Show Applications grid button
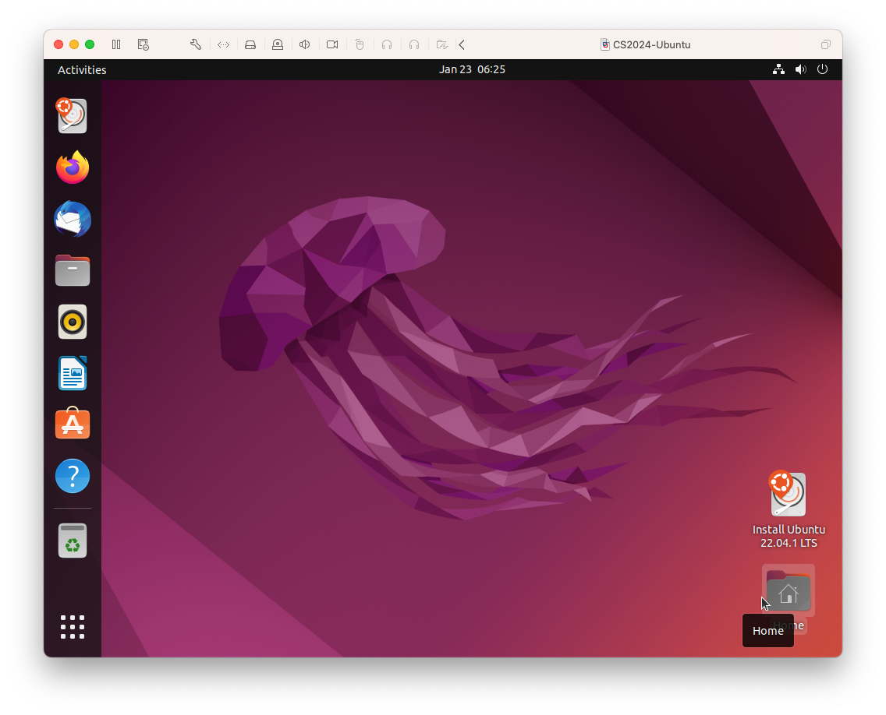 pos(73,626)
